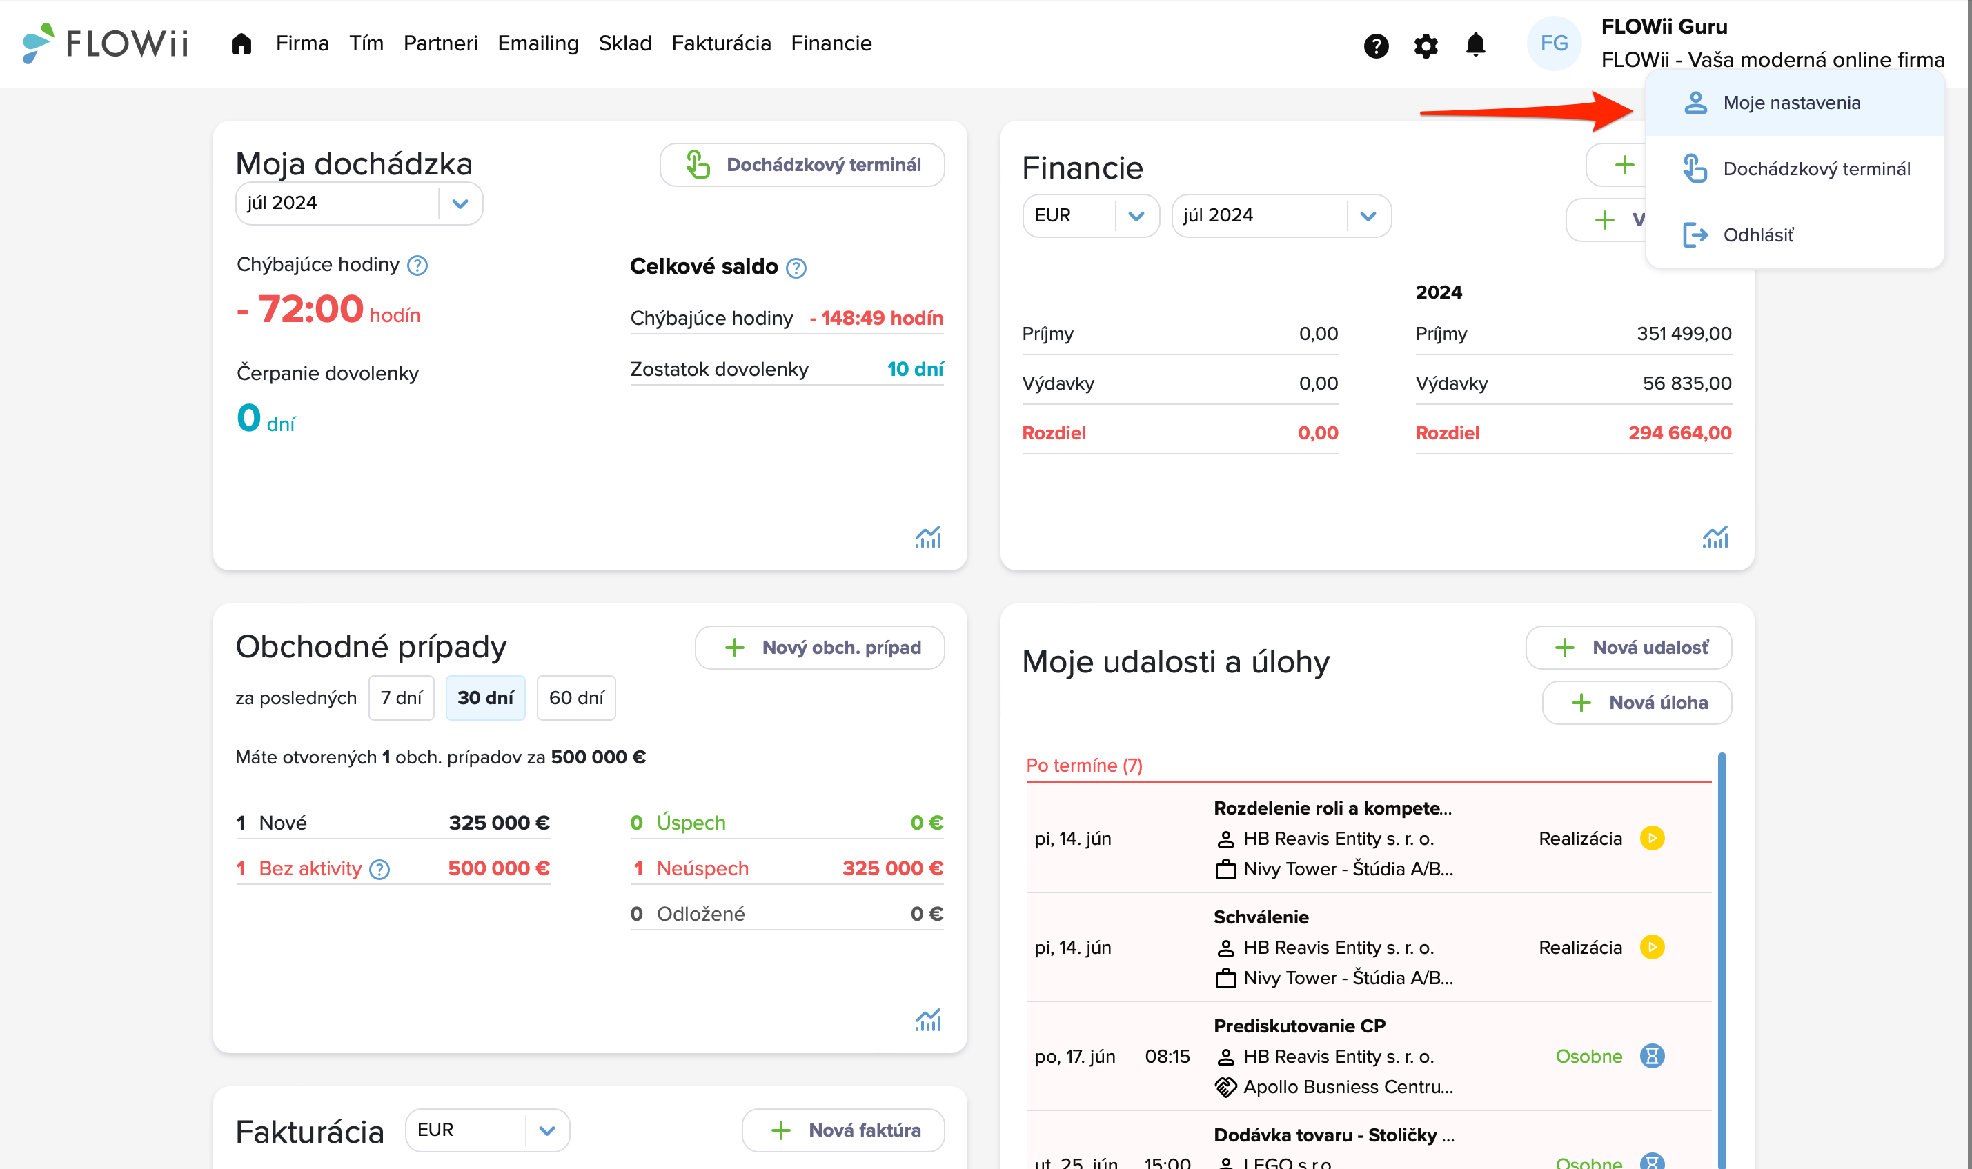Click touch icon in dropdown Dochádzkový terminál

tap(1695, 168)
